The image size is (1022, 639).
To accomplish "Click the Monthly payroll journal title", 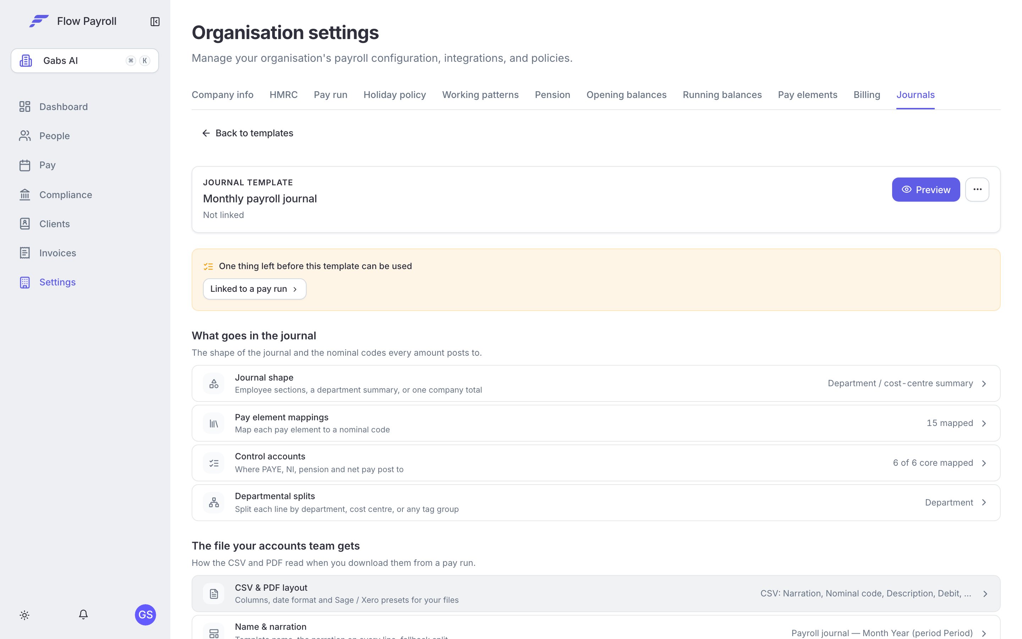I will [260, 199].
